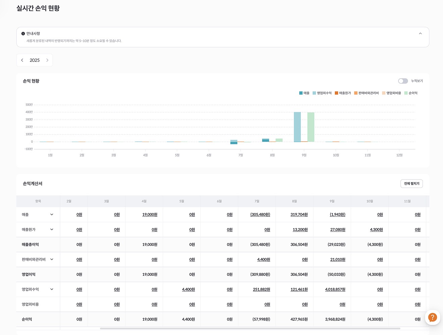This screenshot has height=335, width=443.
Task: Click the 7월 negative 매출 bar
Action: tap(234, 143)
